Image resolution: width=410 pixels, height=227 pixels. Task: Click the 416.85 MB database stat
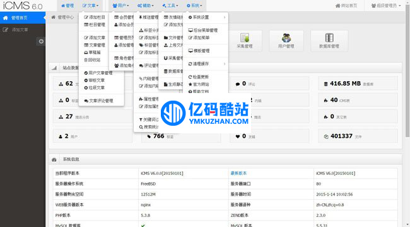click(x=358, y=84)
